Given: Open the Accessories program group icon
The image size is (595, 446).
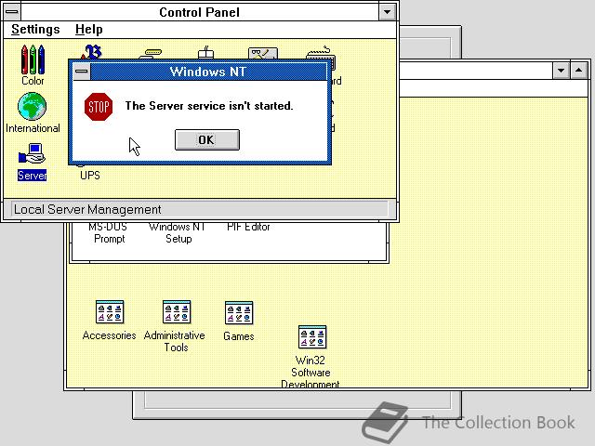Looking at the screenshot, I should pos(110,312).
